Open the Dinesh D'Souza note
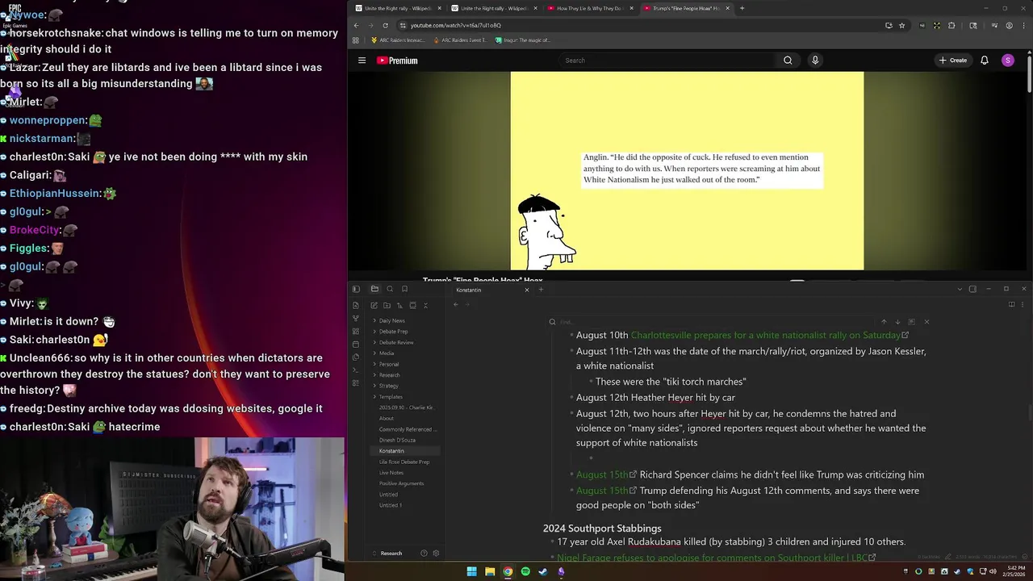Viewport: 1033px width, 581px height. coord(397,441)
